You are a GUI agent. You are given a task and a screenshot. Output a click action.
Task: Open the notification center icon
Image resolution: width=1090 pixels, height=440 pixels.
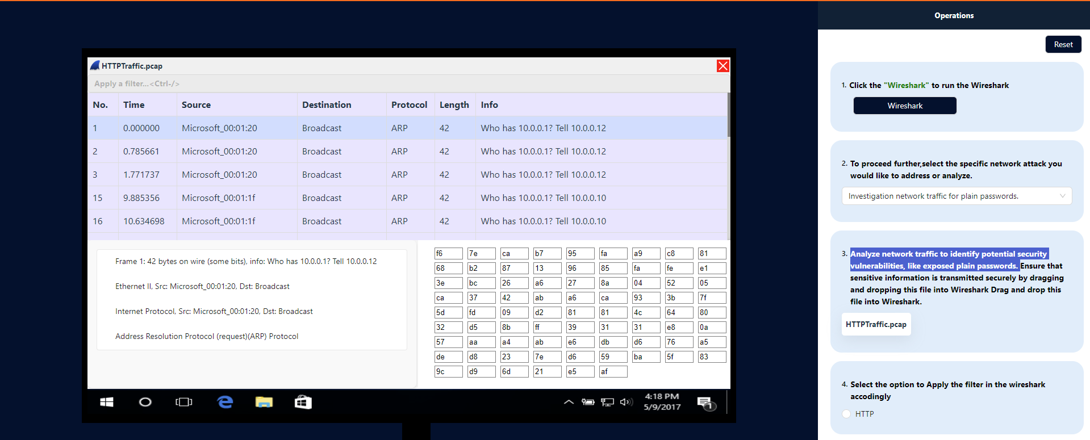(x=705, y=403)
